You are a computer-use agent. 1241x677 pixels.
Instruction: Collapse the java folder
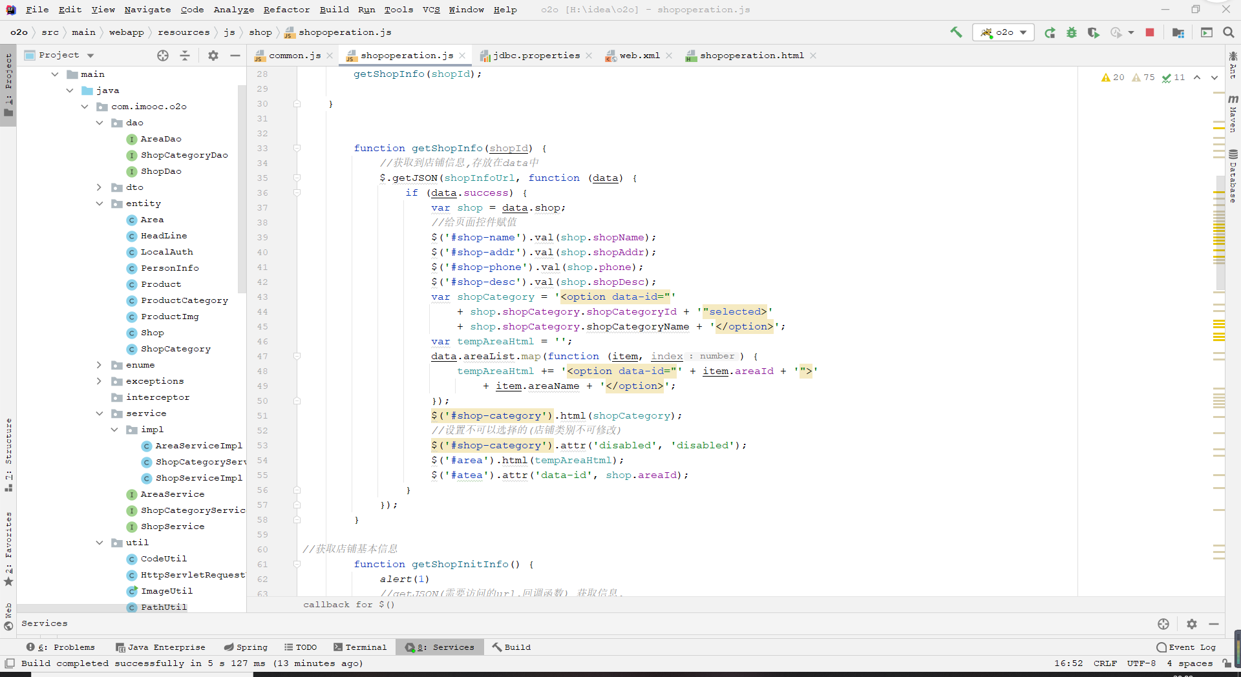click(x=70, y=90)
